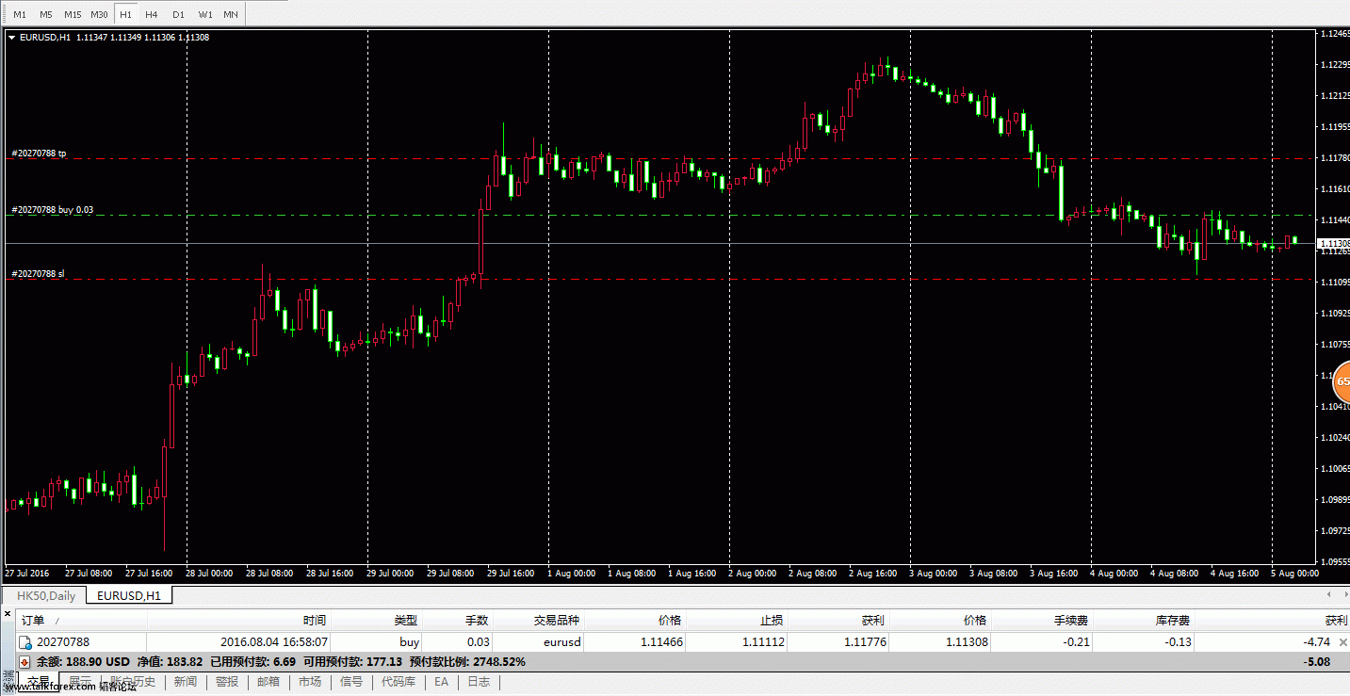
Task: Switch chart to D1 daily timeframe
Action: (x=178, y=14)
